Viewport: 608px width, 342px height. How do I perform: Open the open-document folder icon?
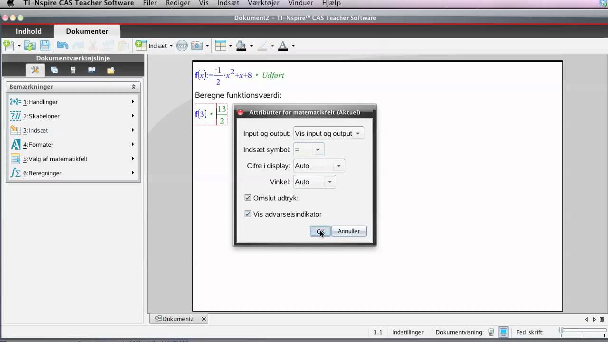pos(30,46)
